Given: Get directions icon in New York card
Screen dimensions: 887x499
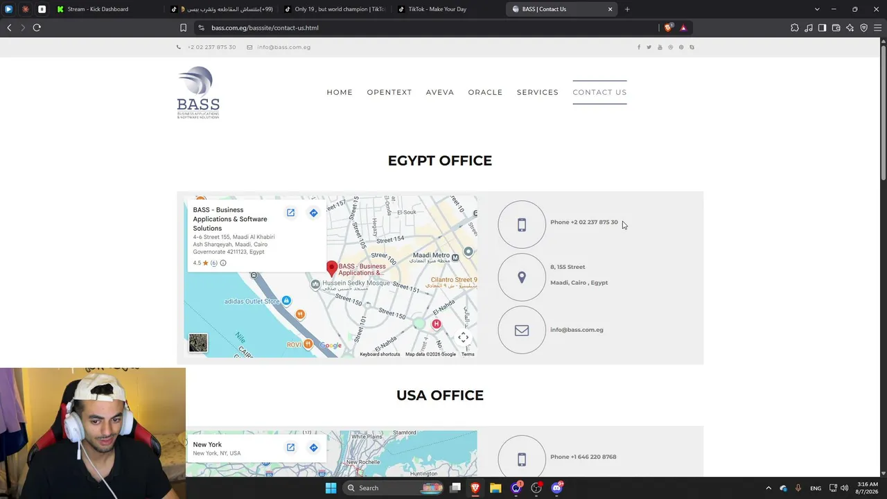Looking at the screenshot, I should click(x=313, y=448).
